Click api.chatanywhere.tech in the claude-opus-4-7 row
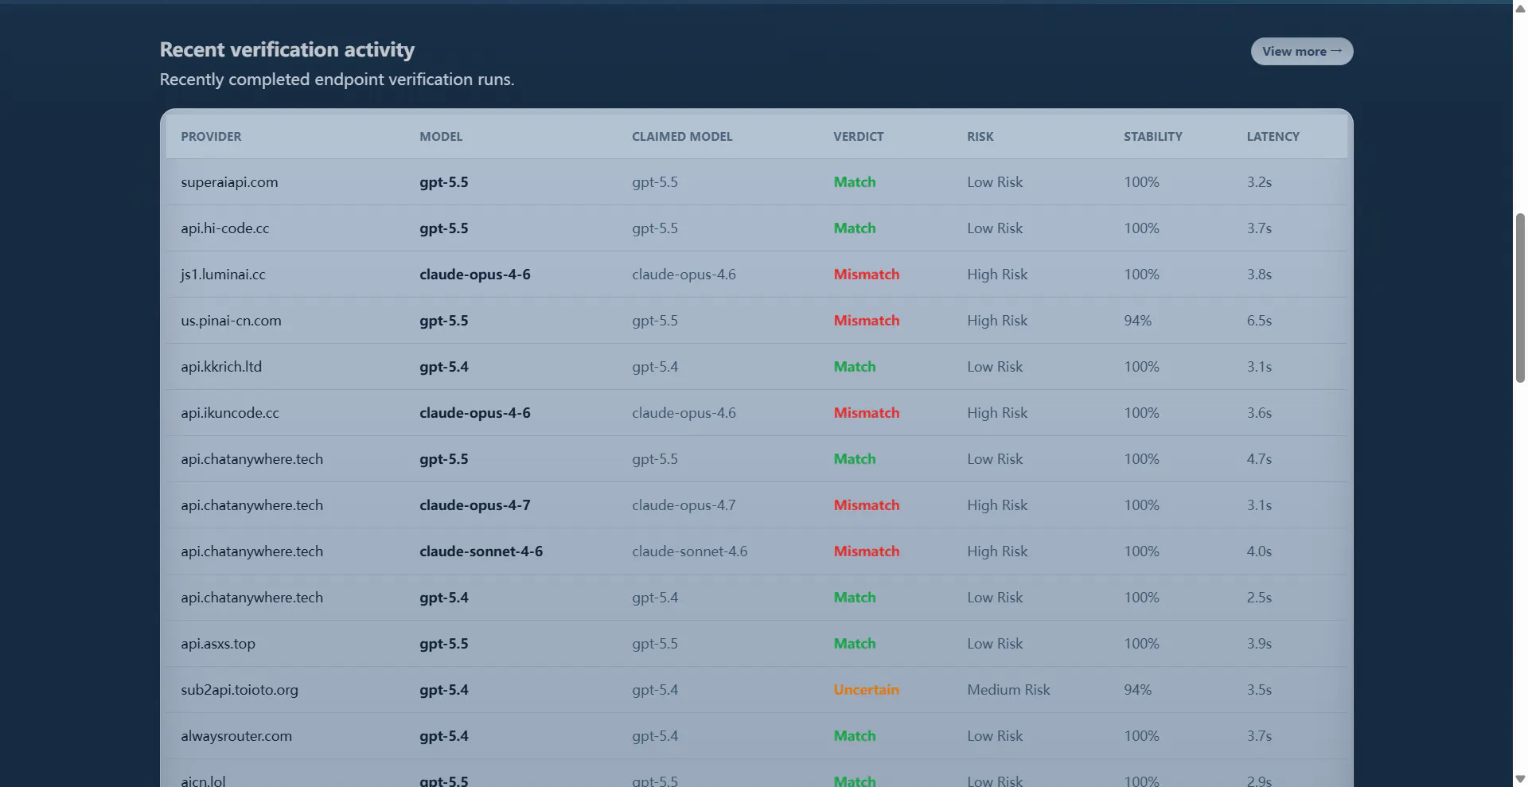 tap(252, 505)
